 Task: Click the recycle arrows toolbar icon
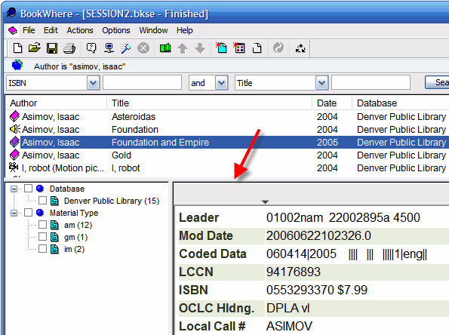(x=300, y=48)
